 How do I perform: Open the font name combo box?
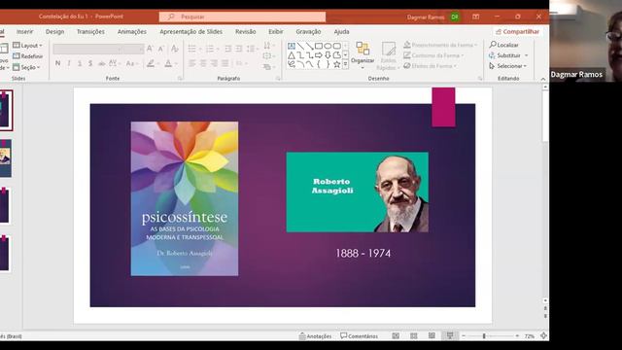(88, 49)
